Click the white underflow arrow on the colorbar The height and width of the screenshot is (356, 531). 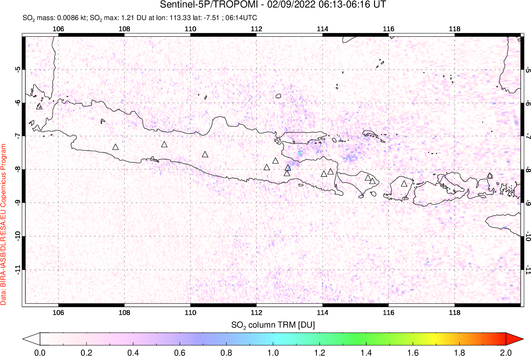[31, 338]
